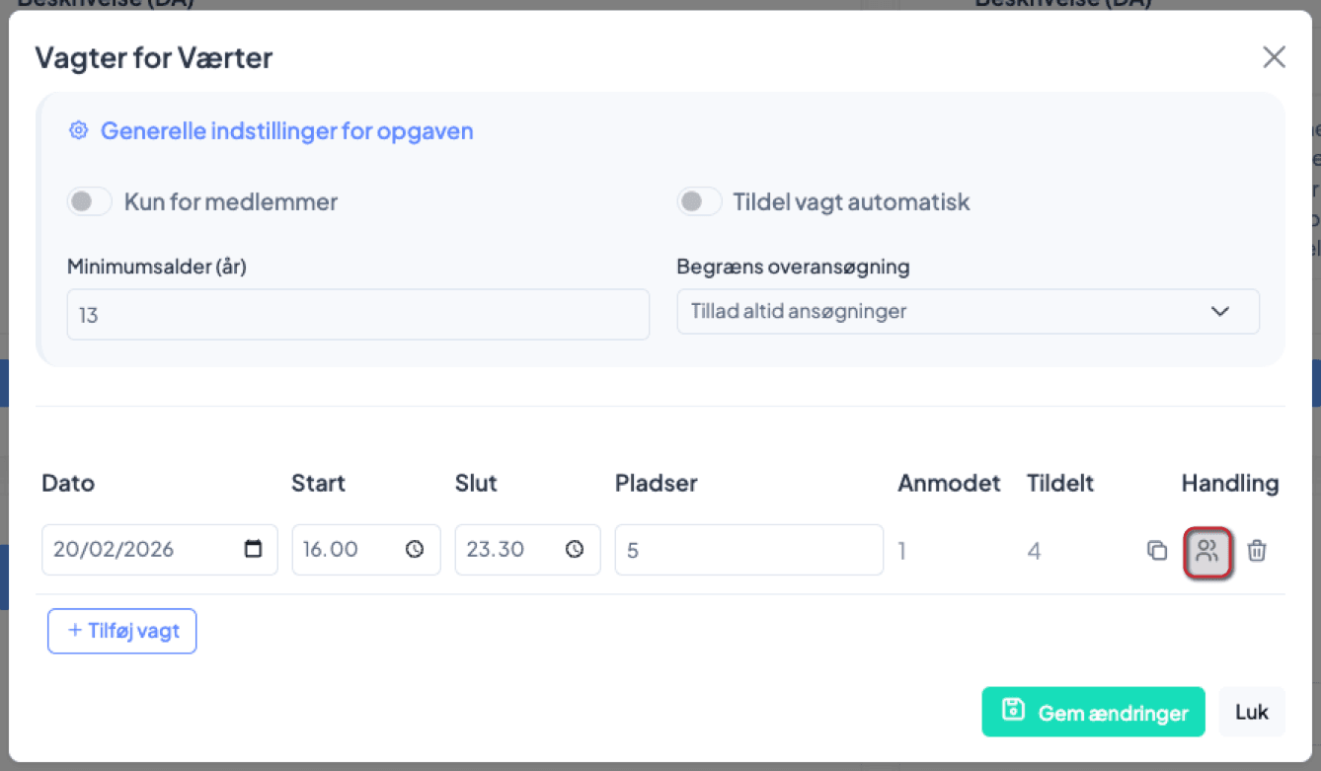
Task: Click the save disk icon on Gem ændringer
Action: point(1014,711)
